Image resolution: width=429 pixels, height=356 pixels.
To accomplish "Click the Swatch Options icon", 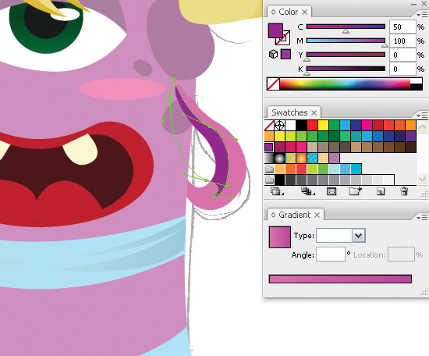I will click(331, 191).
